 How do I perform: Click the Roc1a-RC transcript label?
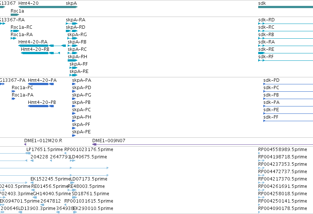pos(21,27)
